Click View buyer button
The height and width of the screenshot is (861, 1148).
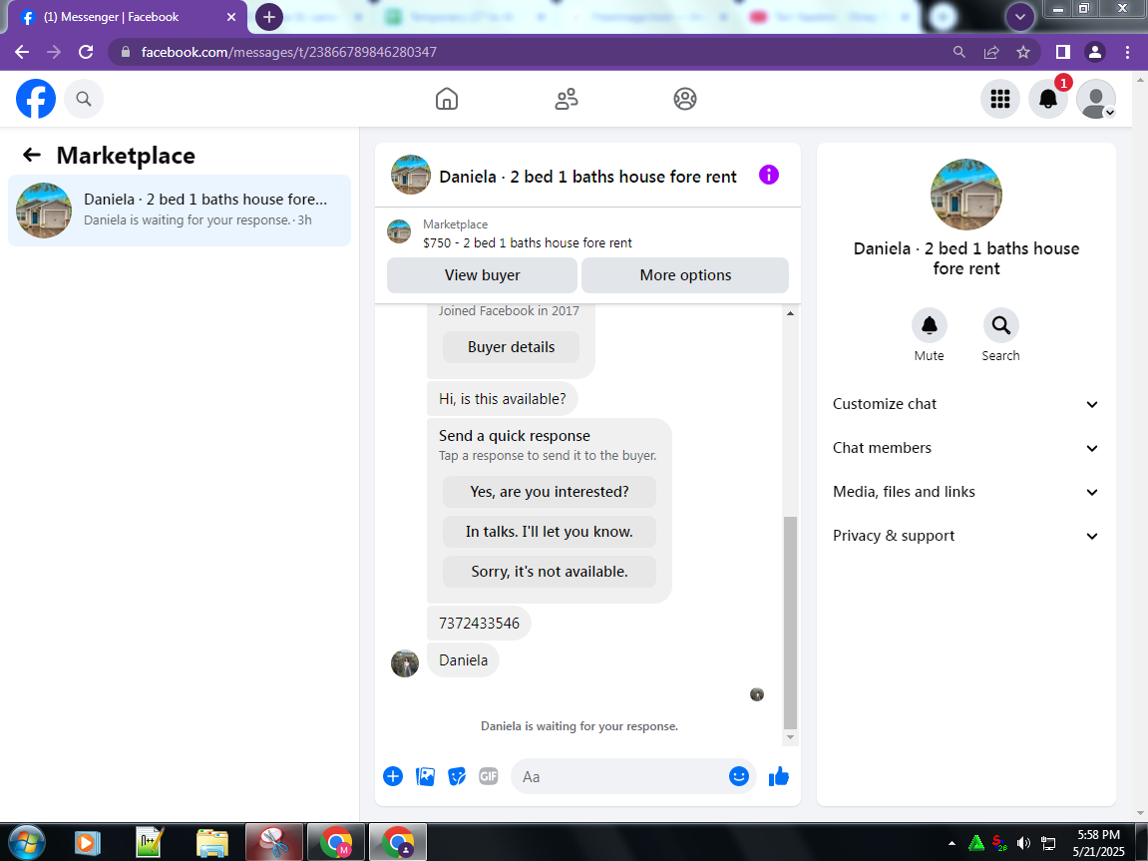coord(483,275)
